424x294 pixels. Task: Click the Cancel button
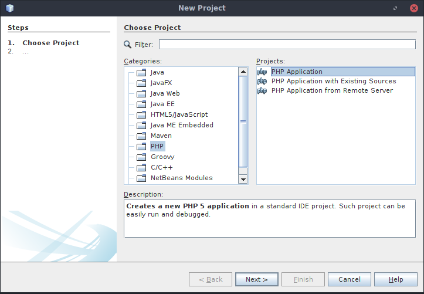coord(350,279)
